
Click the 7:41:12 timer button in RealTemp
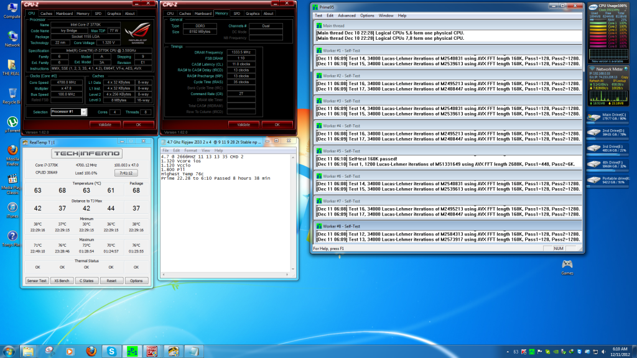pyautogui.click(x=126, y=173)
